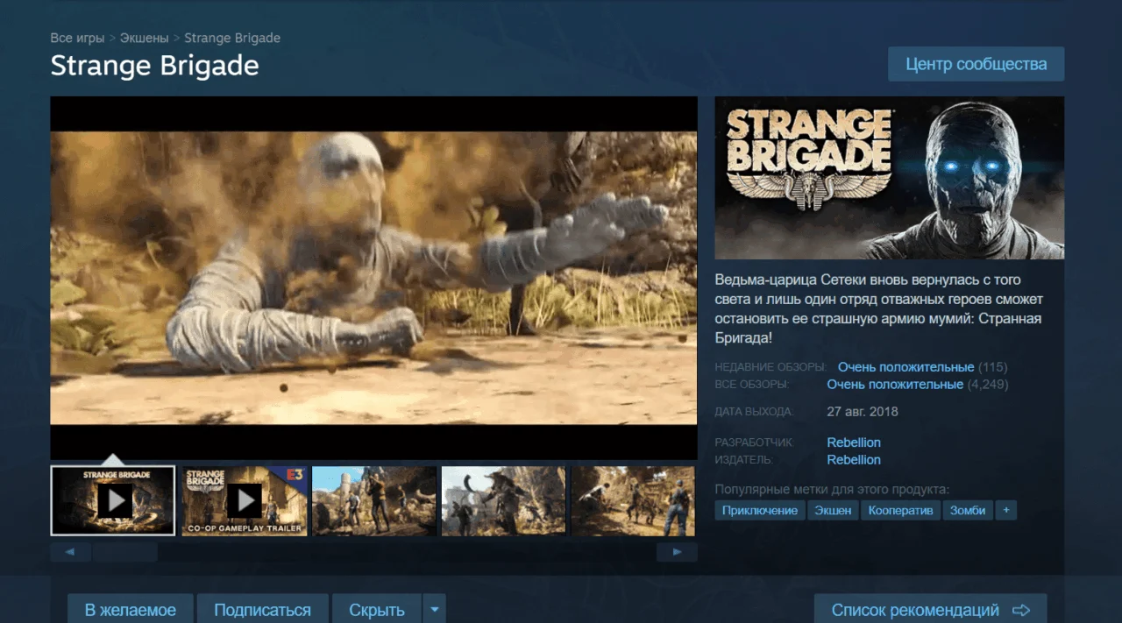Screen dimensions: 1122x623
Task: Play the first Strange Brigade trailer thumbnail
Action: click(114, 500)
